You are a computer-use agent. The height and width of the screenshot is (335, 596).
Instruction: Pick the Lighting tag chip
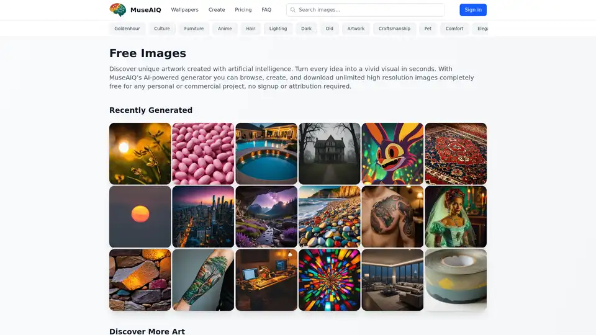278,29
